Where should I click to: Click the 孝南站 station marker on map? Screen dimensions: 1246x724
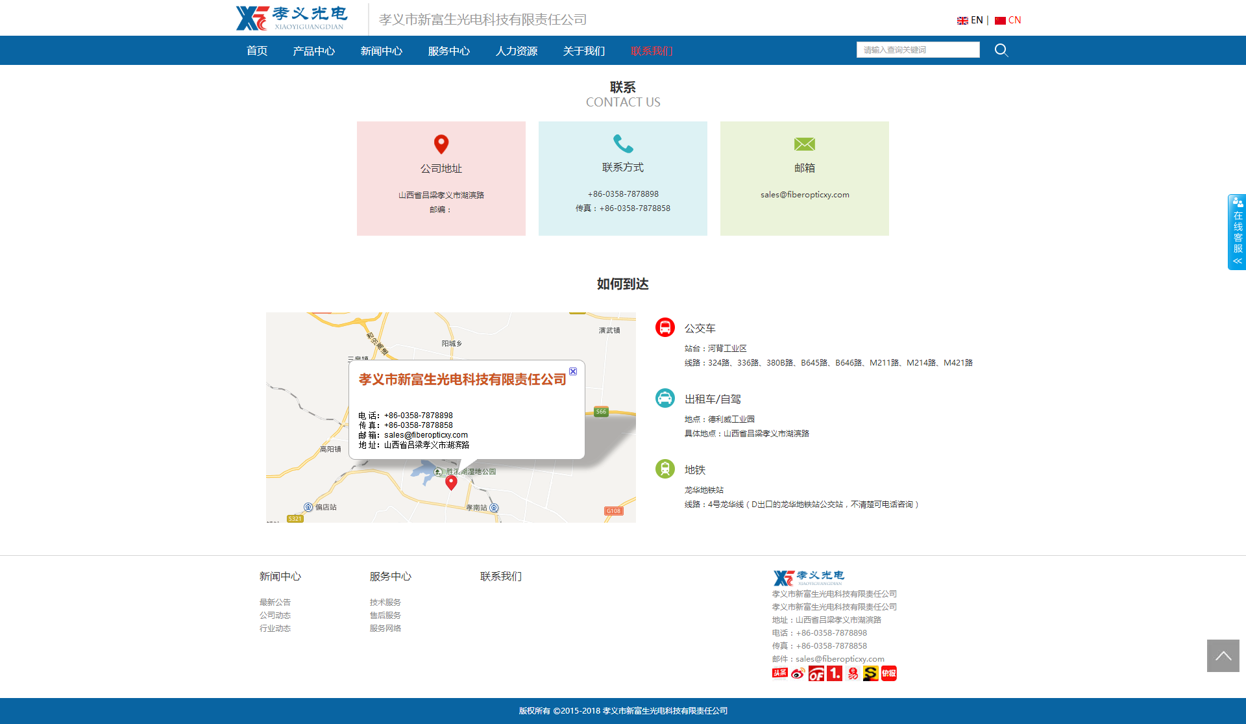tap(494, 508)
